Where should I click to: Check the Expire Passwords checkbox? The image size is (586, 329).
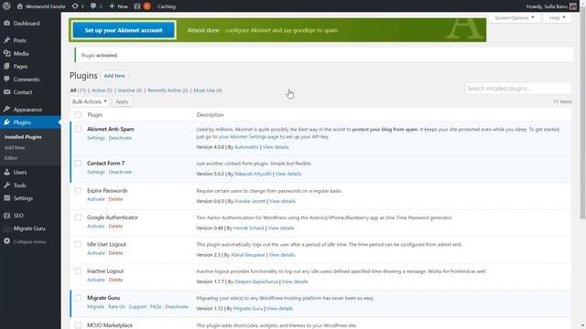point(78,191)
